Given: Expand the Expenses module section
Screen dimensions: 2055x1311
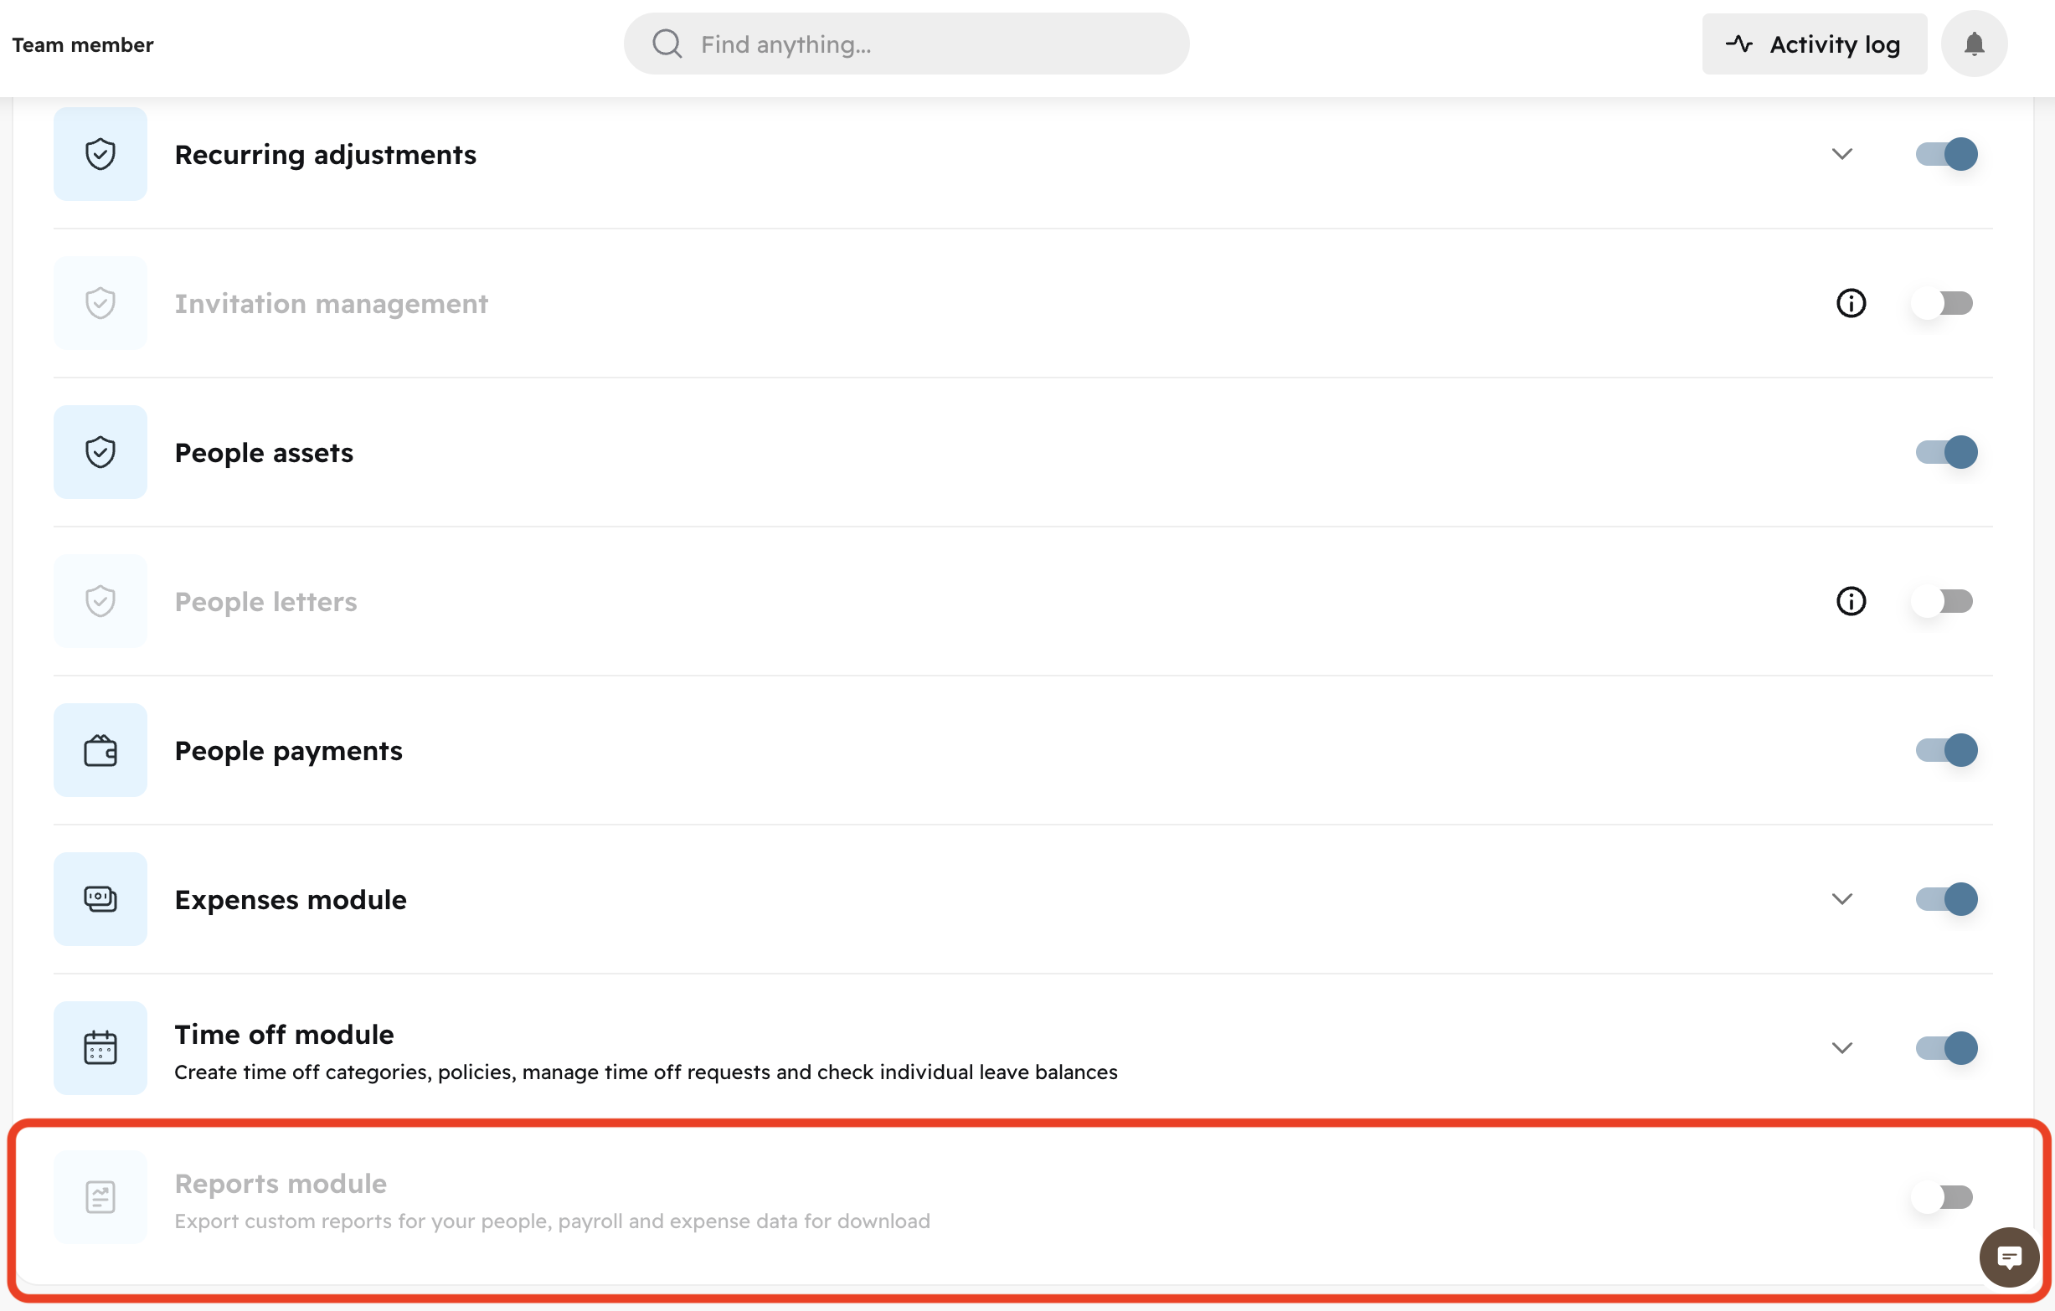Looking at the screenshot, I should pyautogui.click(x=1841, y=899).
